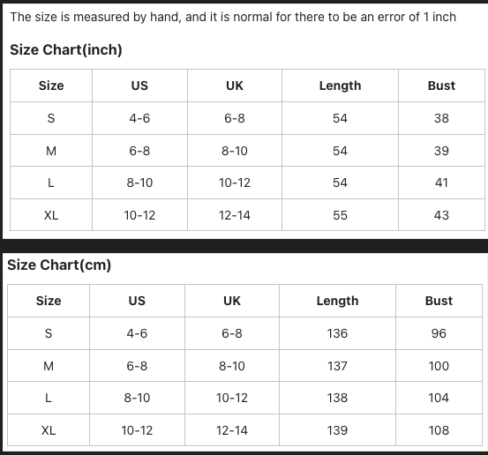This screenshot has height=455, width=488.
Task: Click the bust value 38 for size S
Action: (x=441, y=118)
